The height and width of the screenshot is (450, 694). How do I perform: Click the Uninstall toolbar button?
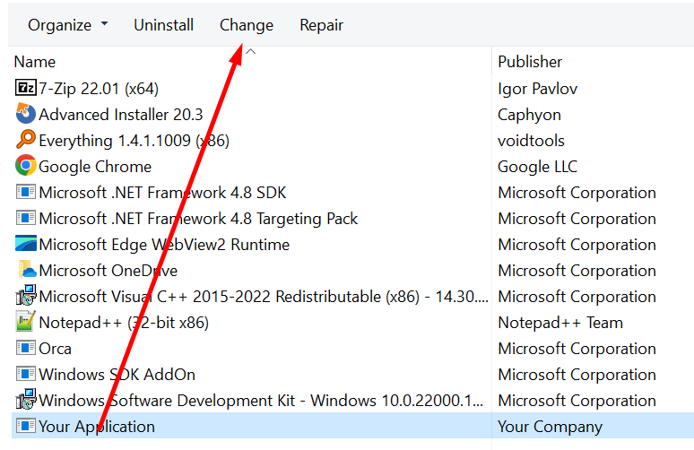[x=164, y=25]
